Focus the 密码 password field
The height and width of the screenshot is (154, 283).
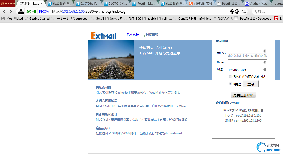click(247, 62)
